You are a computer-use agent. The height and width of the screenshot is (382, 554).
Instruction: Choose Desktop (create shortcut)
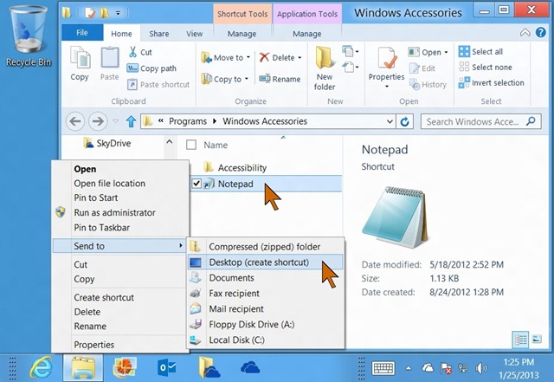265,262
